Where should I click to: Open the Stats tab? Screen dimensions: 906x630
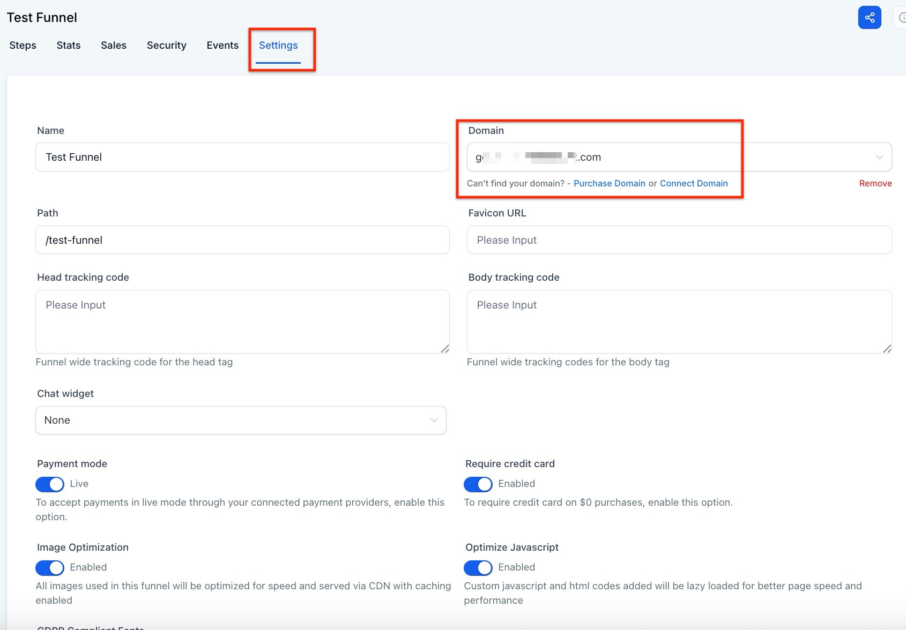pos(69,46)
